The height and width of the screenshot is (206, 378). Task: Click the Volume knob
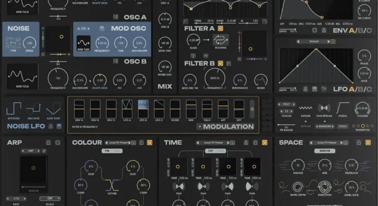pyautogui.click(x=363, y=108)
